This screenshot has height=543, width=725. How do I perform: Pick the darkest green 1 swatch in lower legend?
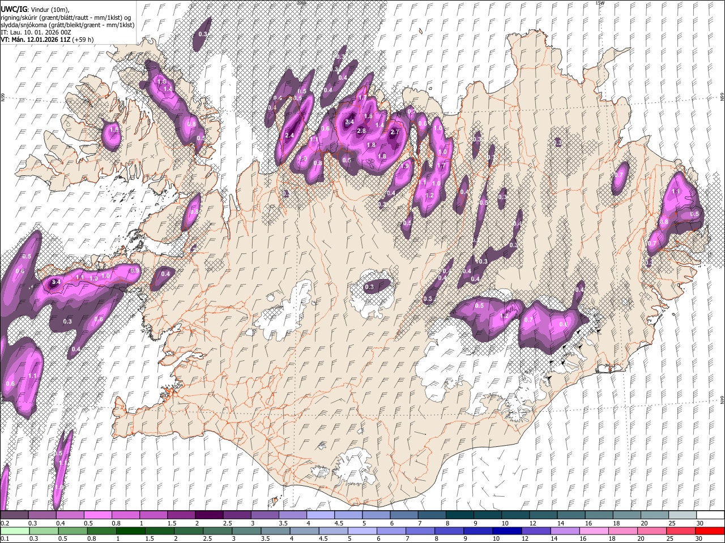(130, 531)
